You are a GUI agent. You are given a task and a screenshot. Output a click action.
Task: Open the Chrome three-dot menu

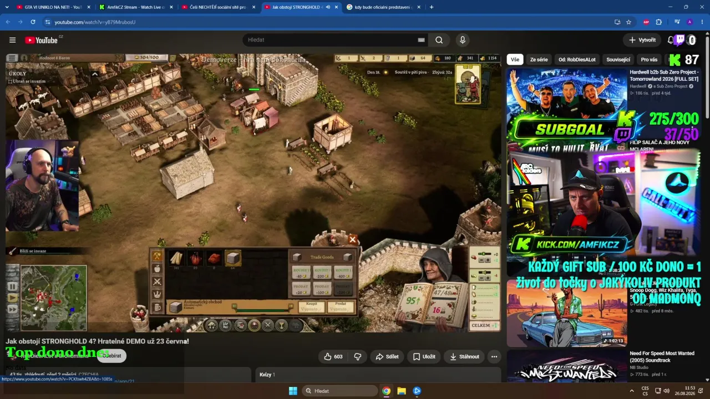(x=702, y=22)
